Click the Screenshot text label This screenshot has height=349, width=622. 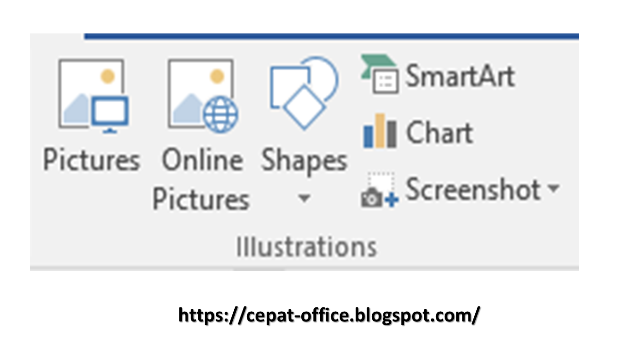474,190
